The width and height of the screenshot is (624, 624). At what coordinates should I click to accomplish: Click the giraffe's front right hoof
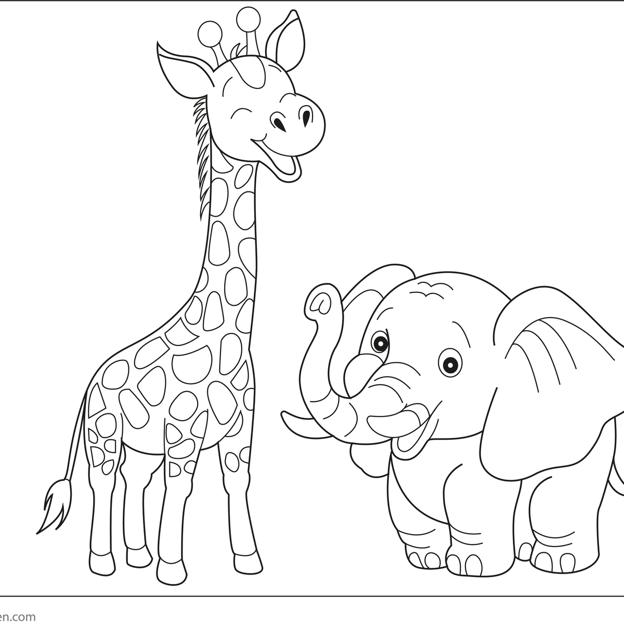247,563
